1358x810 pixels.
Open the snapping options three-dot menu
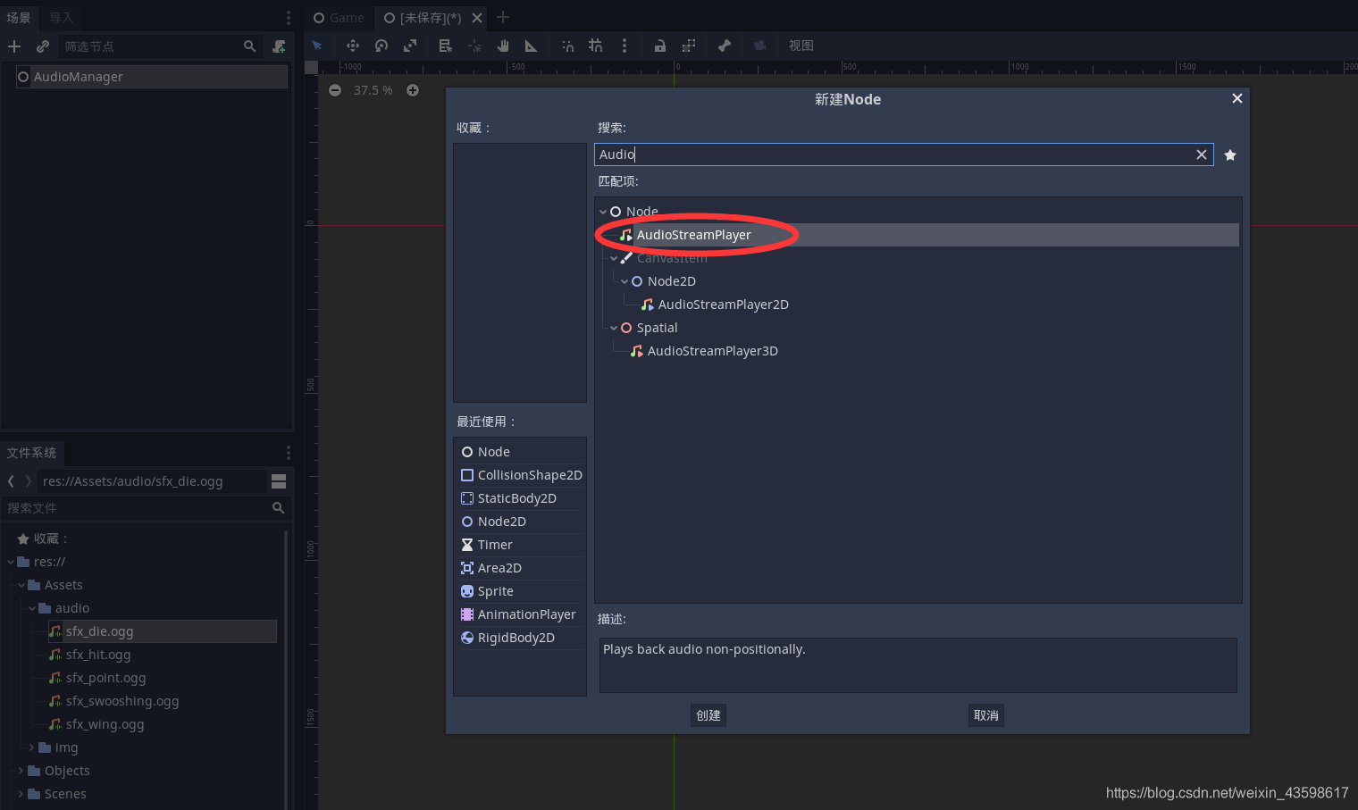(625, 46)
